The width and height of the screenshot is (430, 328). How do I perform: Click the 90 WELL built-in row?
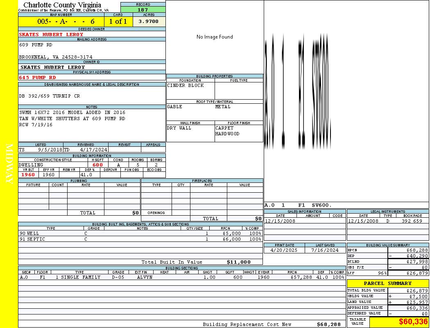[x=140, y=233]
